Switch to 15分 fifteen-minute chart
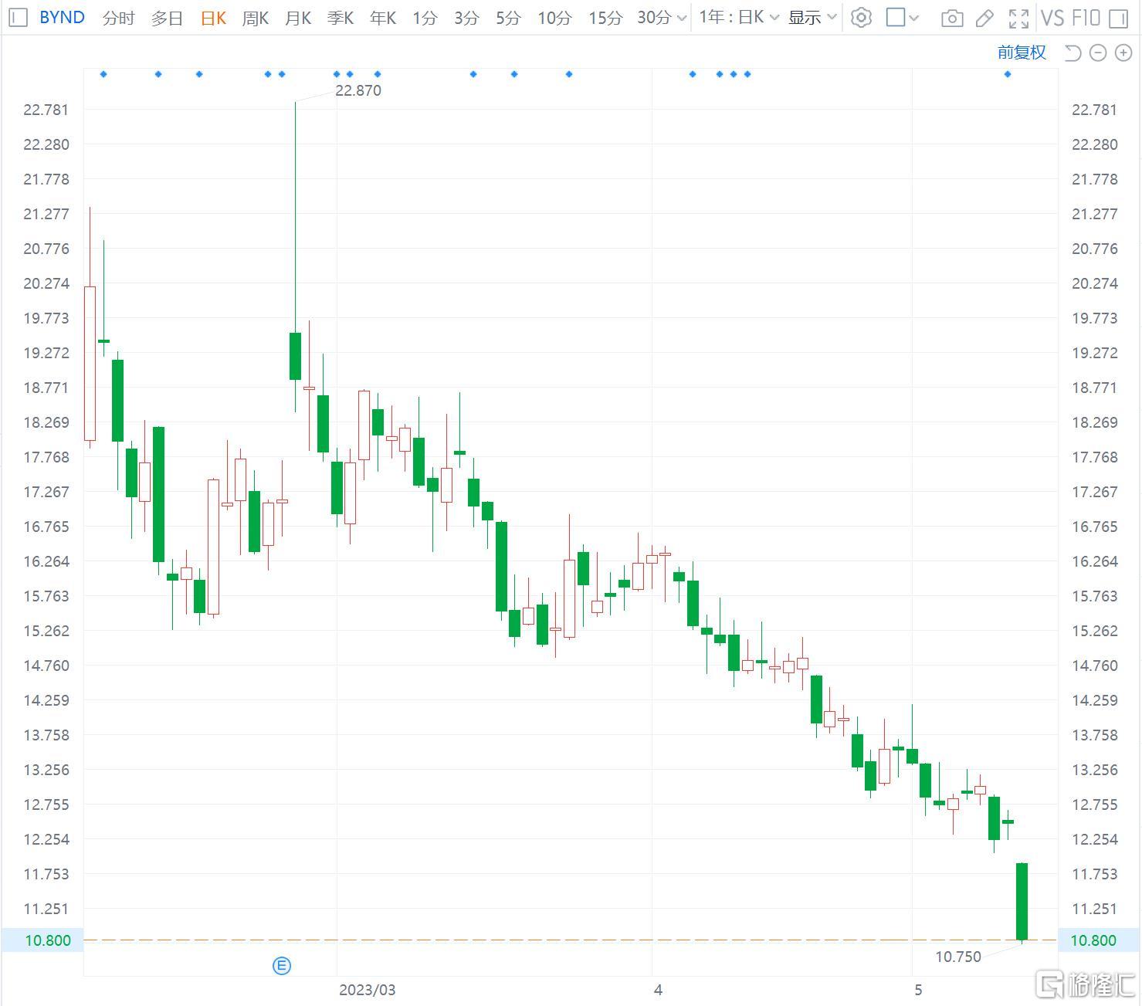 click(x=605, y=17)
